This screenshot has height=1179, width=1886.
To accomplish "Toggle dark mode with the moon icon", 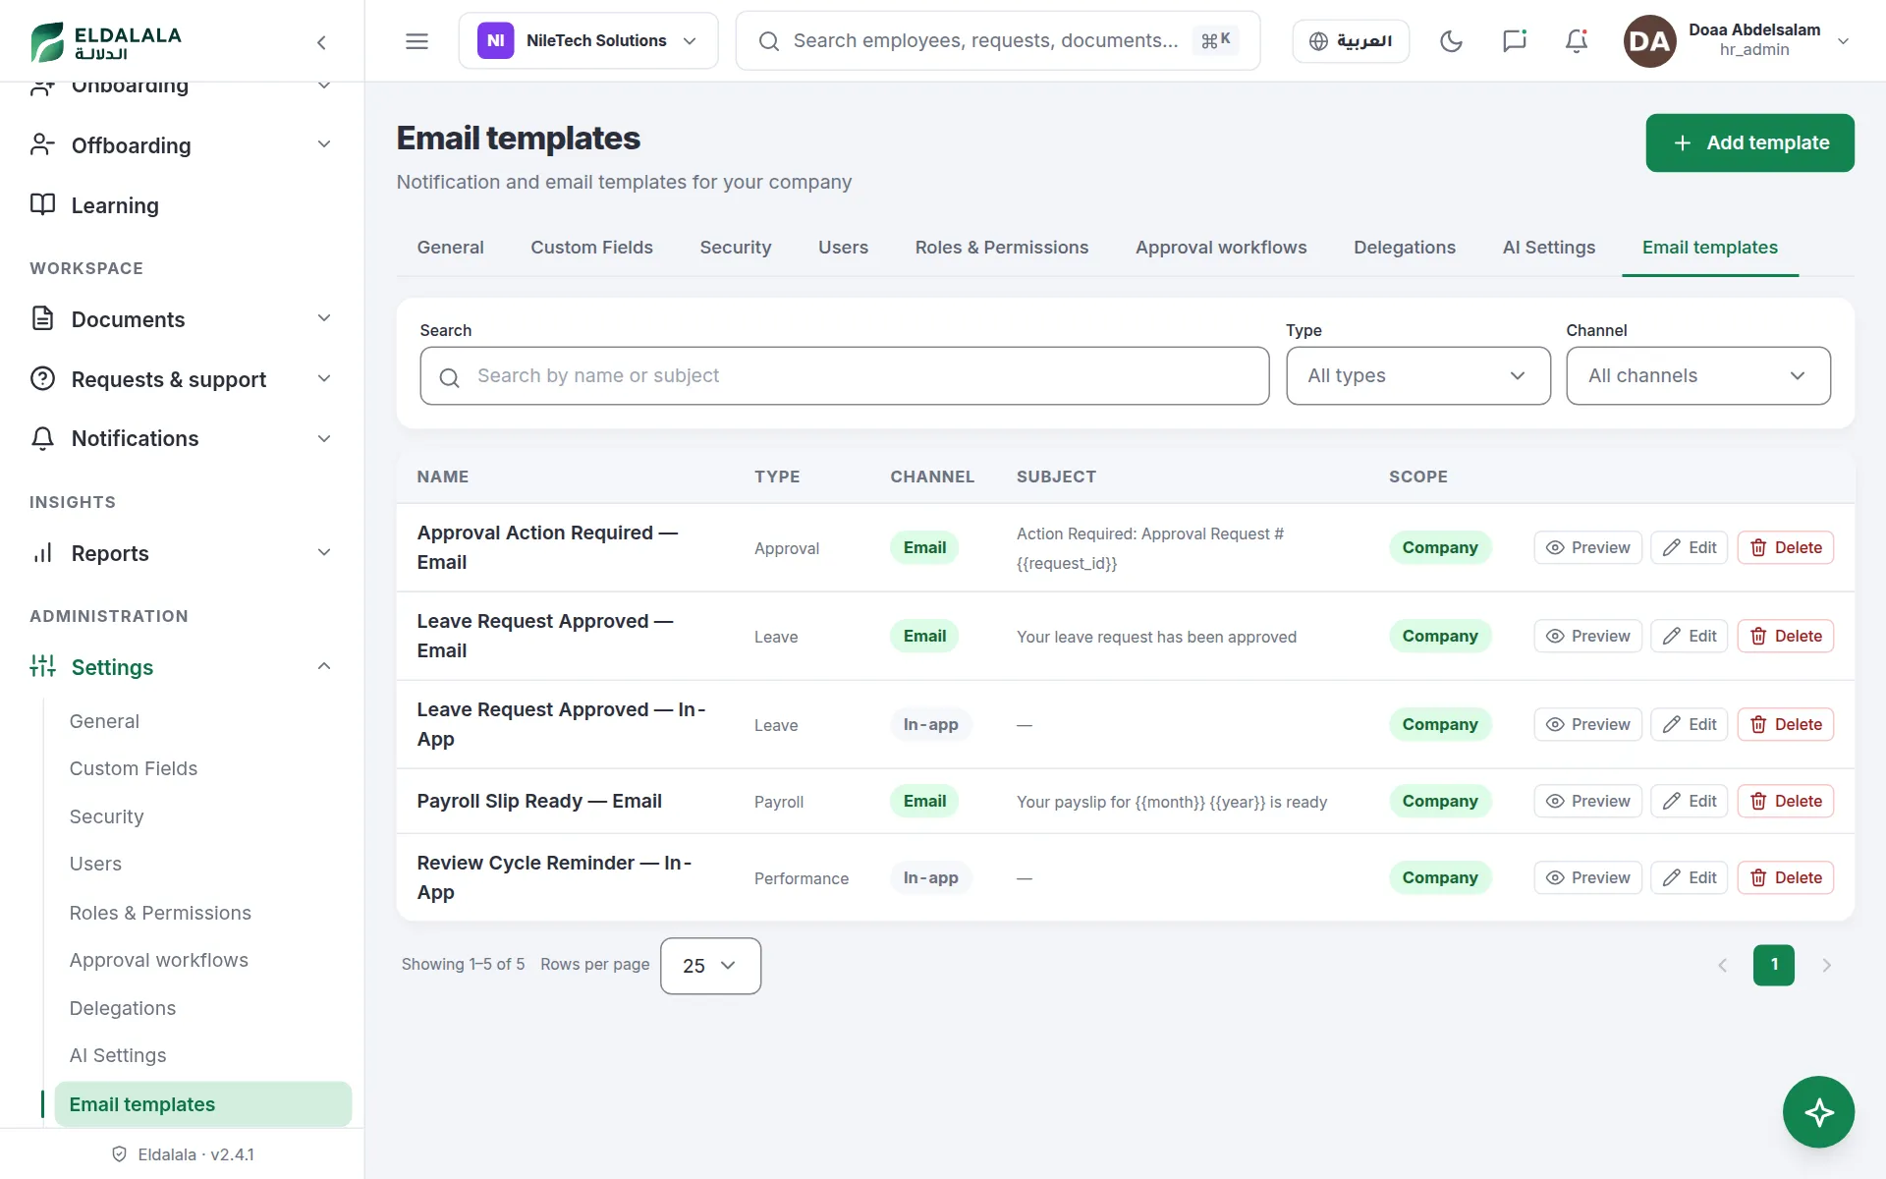I will pos(1451,41).
